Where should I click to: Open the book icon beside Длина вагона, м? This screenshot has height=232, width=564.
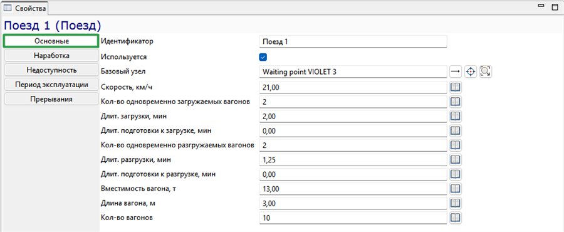point(456,203)
